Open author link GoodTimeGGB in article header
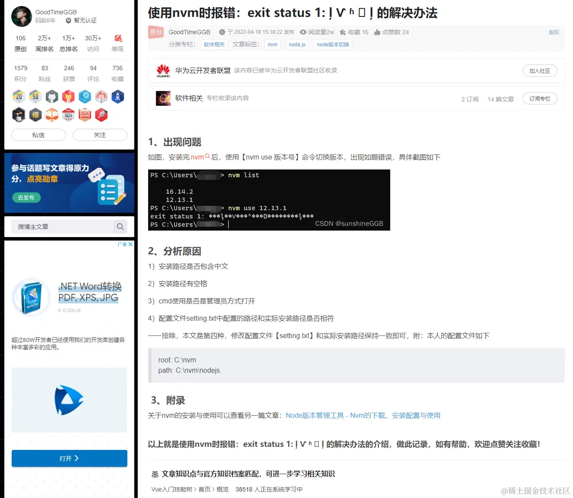 click(189, 32)
